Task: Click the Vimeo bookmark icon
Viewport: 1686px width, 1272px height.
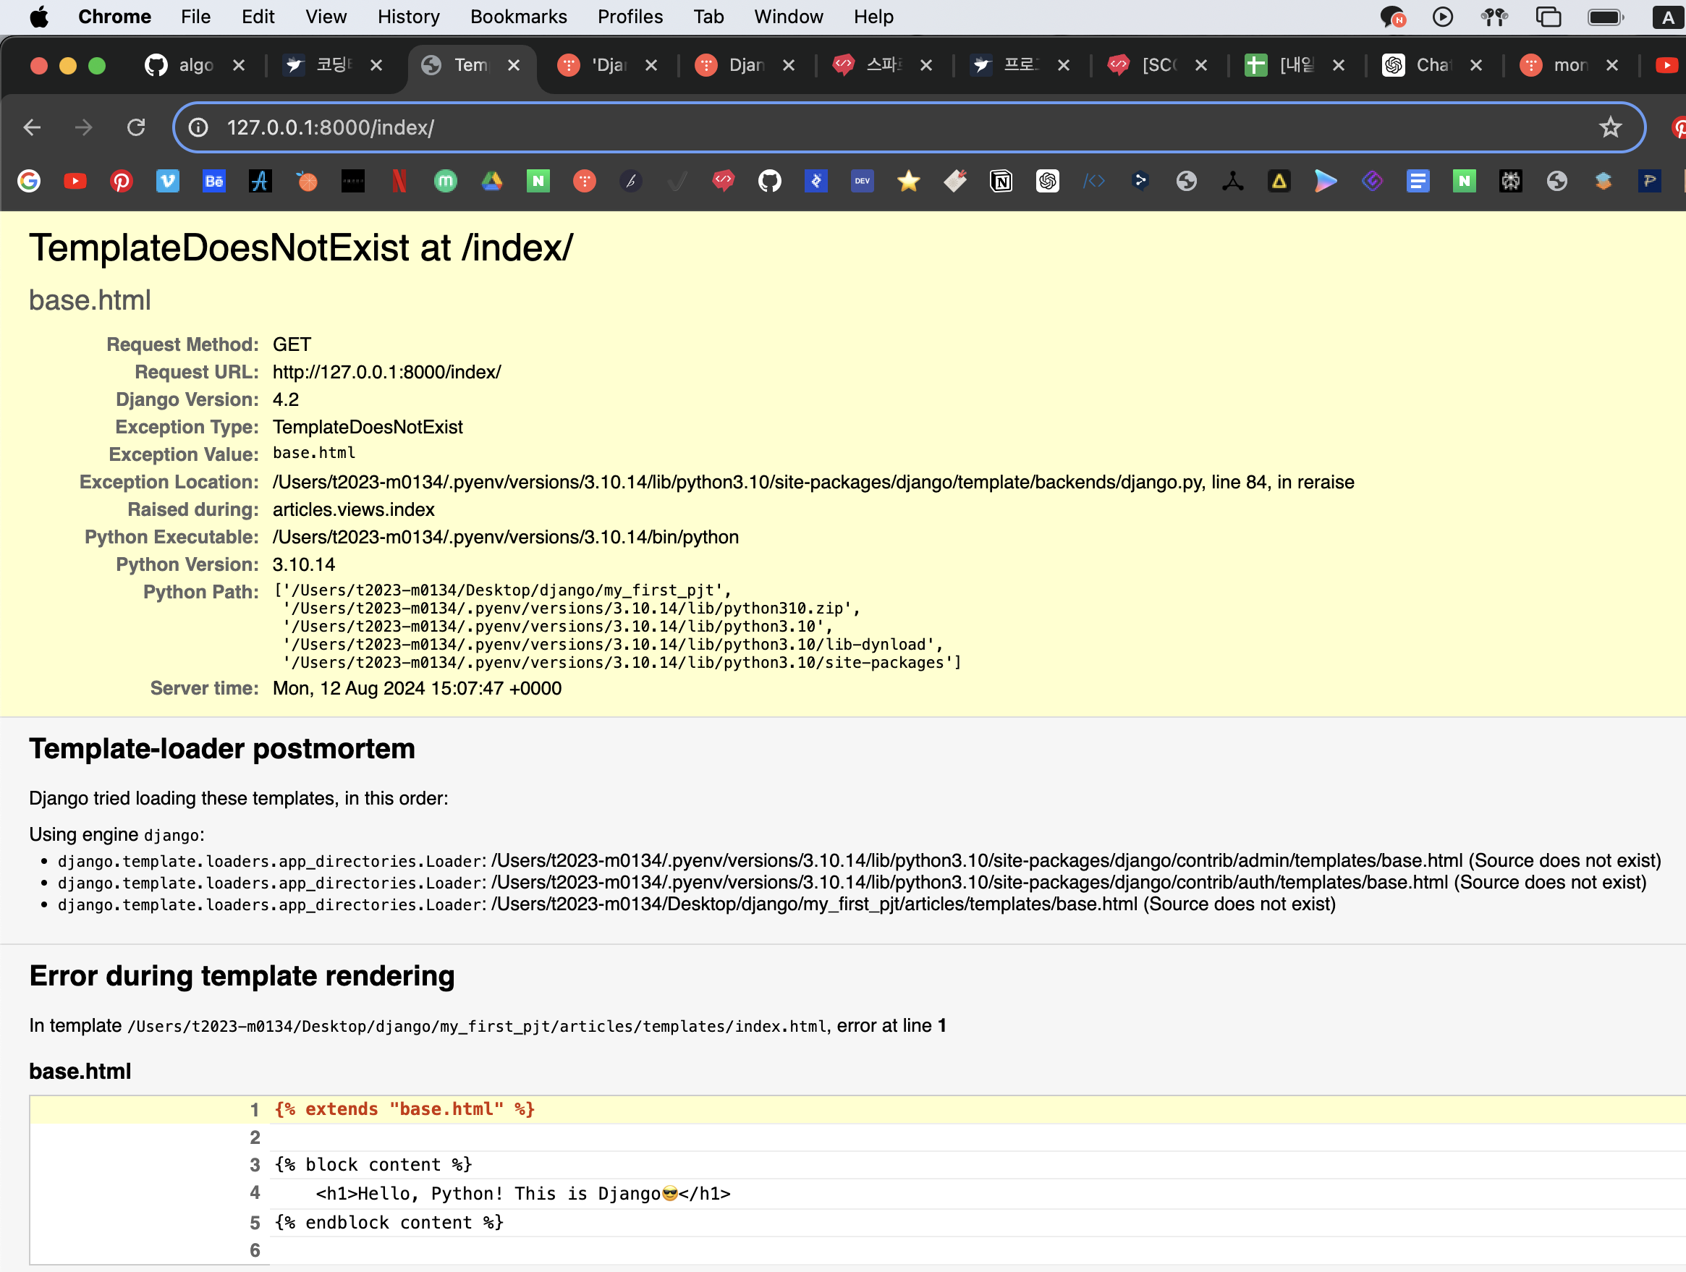Action: point(168,181)
